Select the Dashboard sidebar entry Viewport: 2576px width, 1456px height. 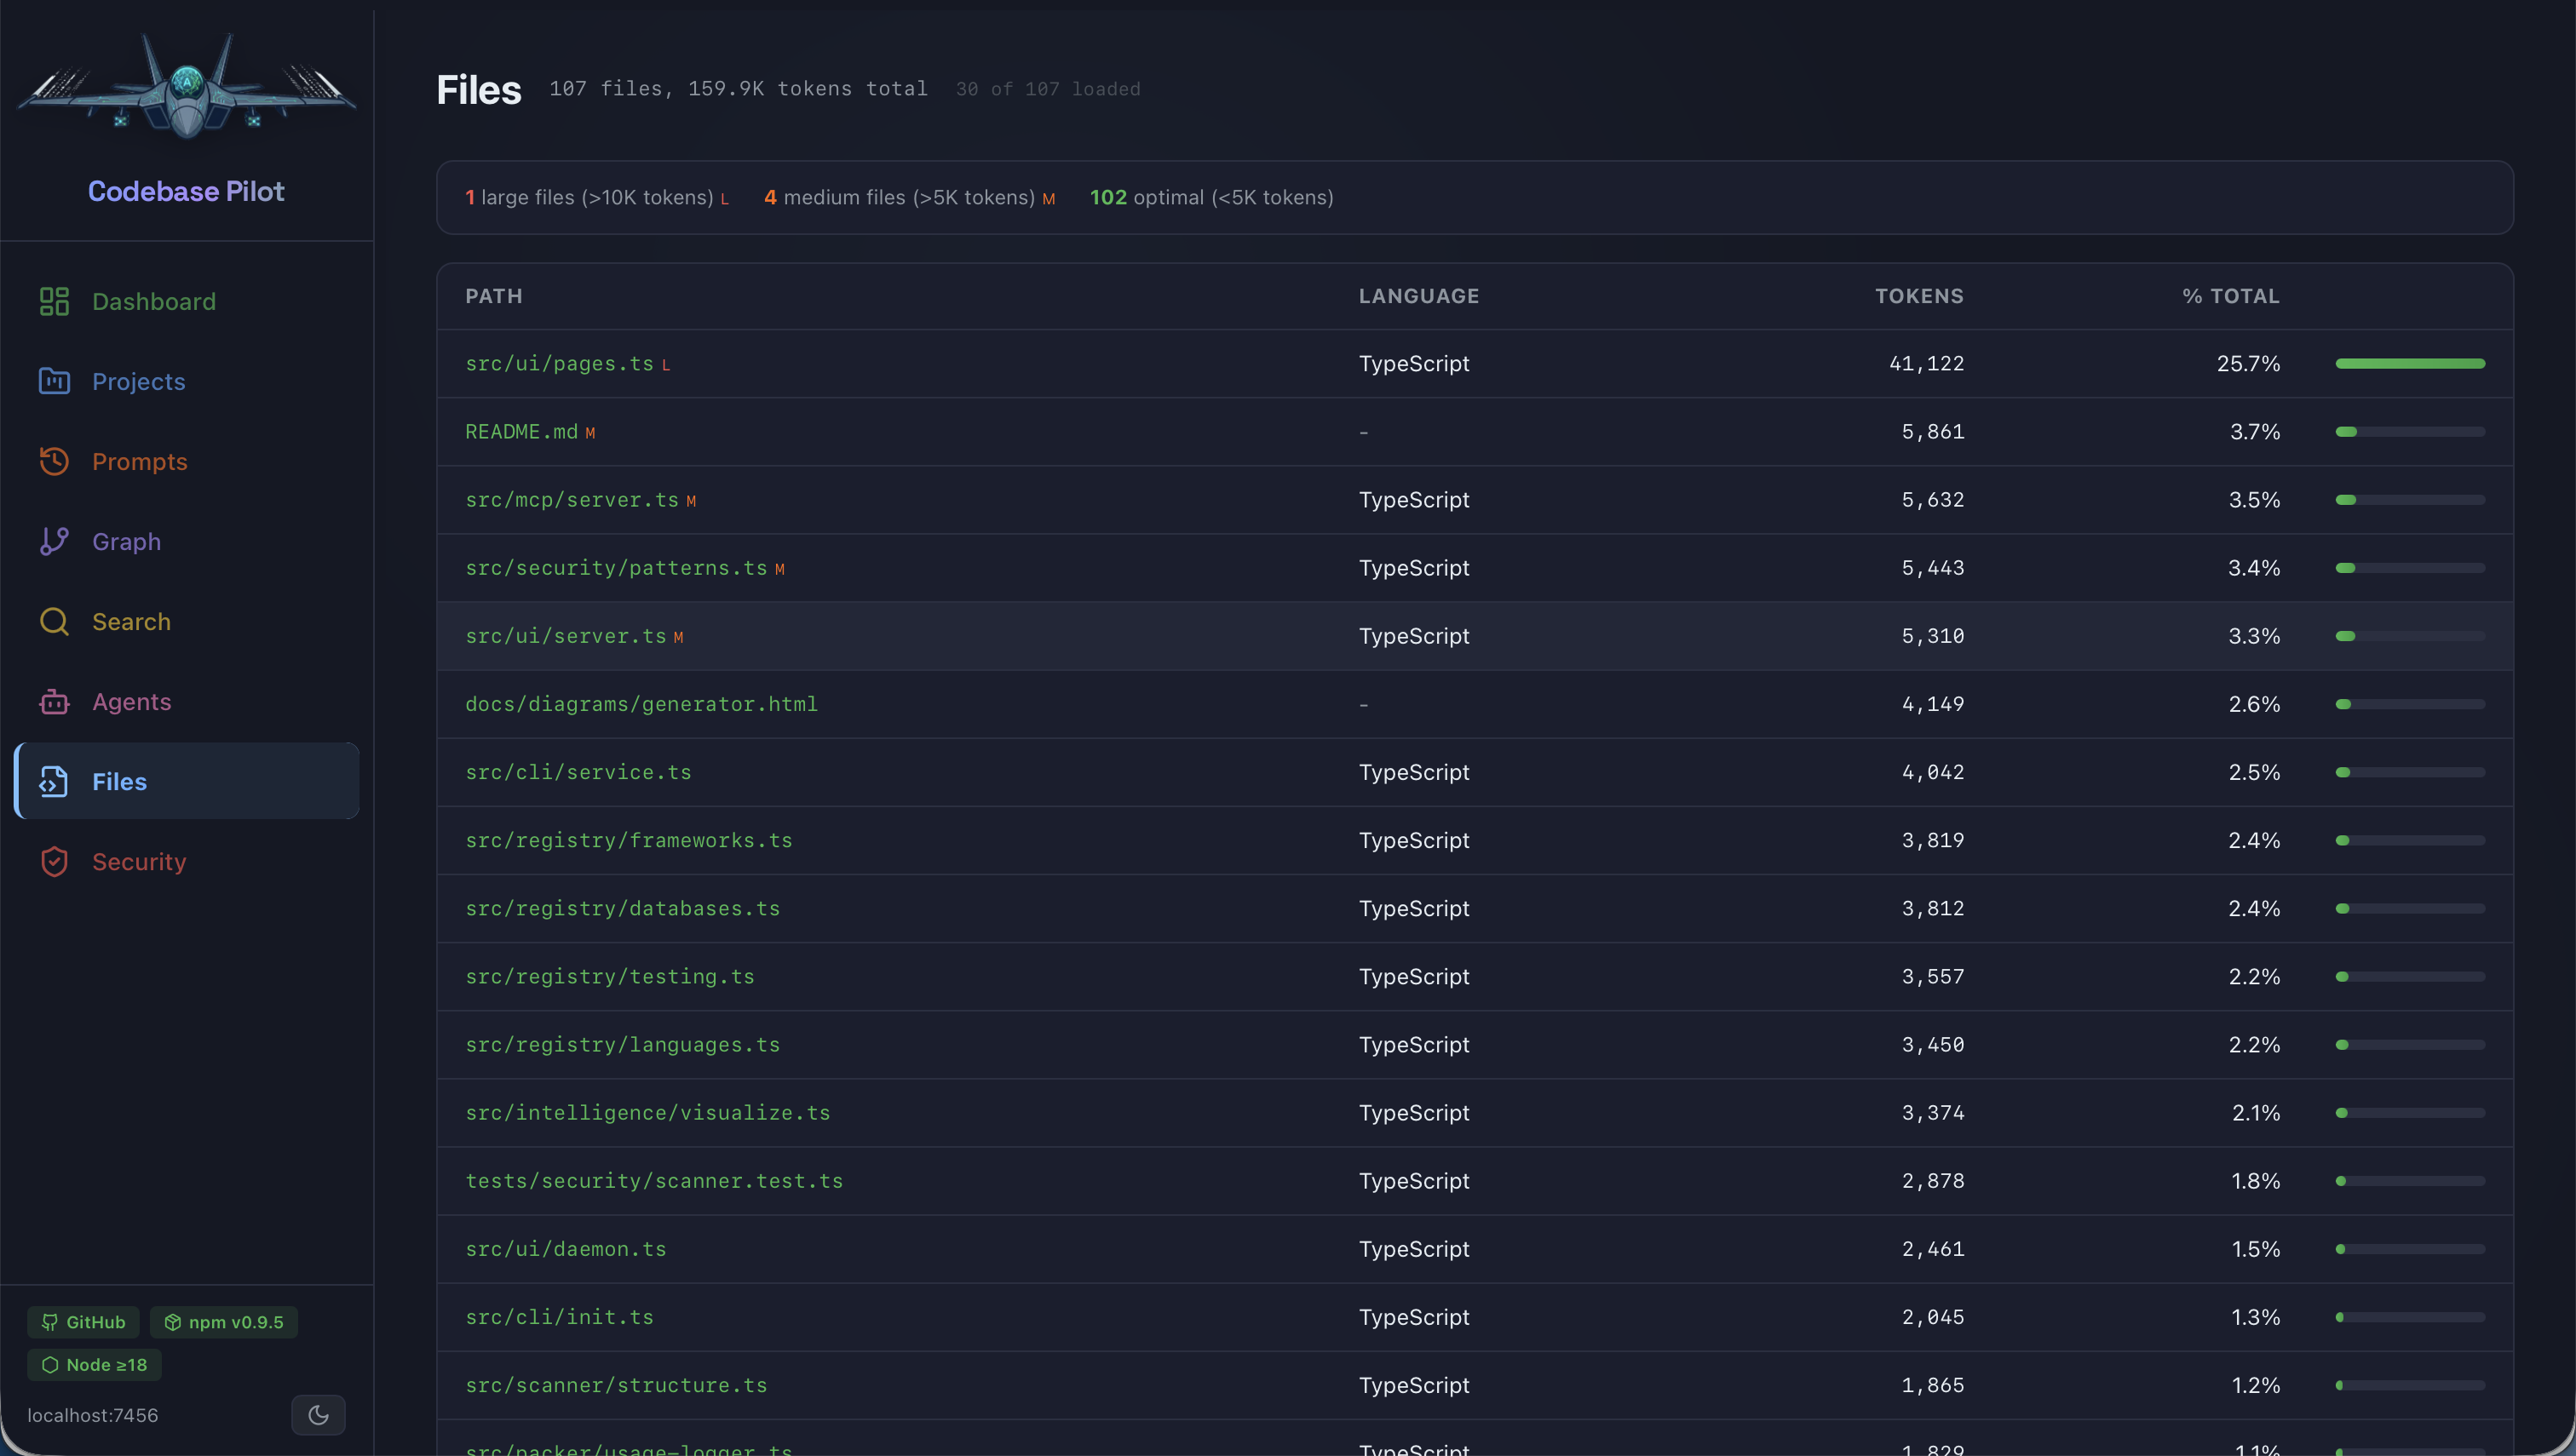(x=153, y=301)
